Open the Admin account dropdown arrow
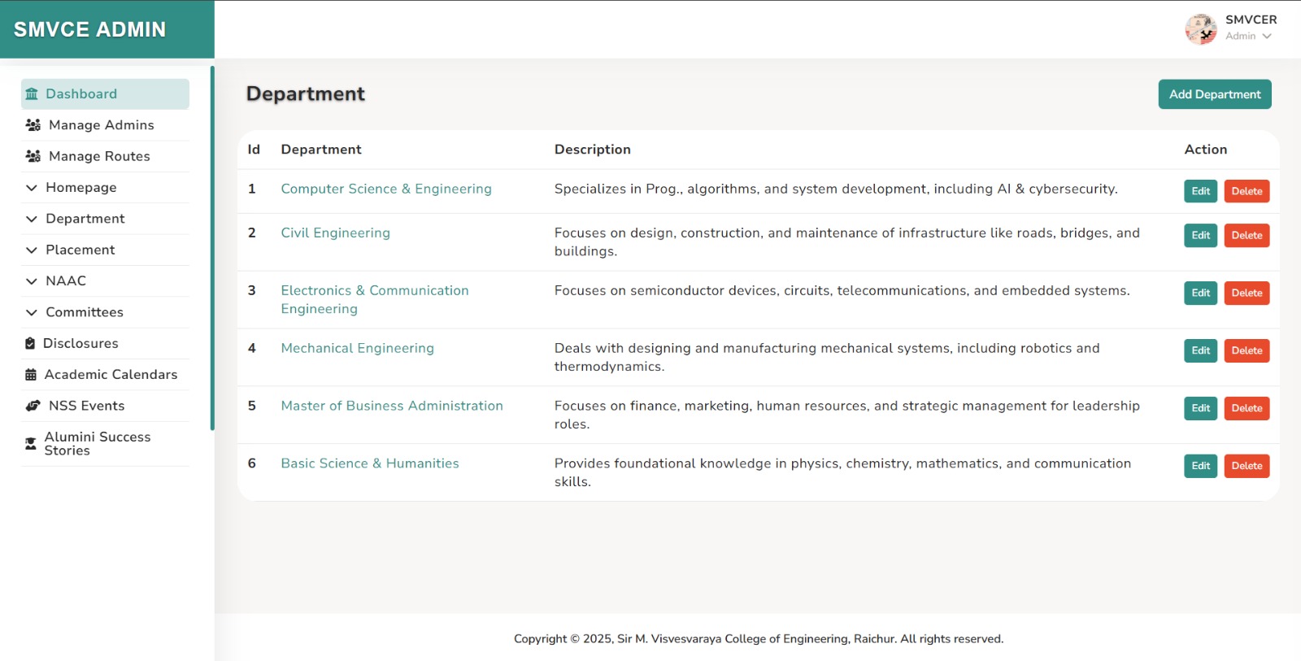 pos(1267,37)
